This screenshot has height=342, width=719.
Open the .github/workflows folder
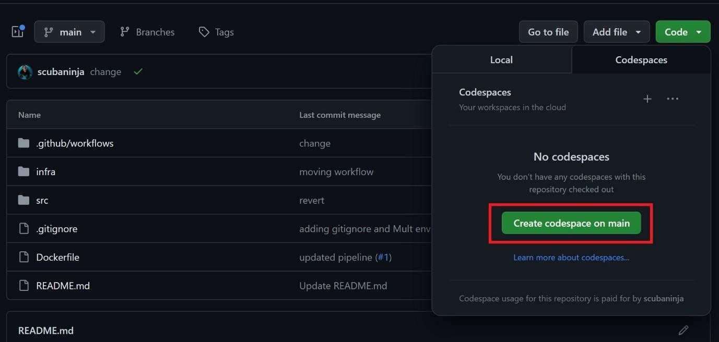pyautogui.click(x=75, y=143)
